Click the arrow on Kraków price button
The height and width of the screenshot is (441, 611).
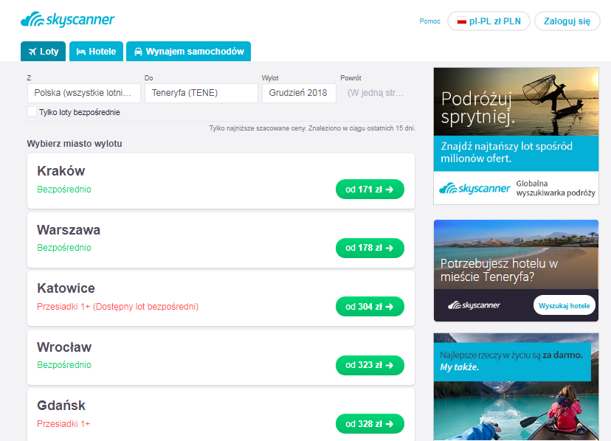pos(390,190)
